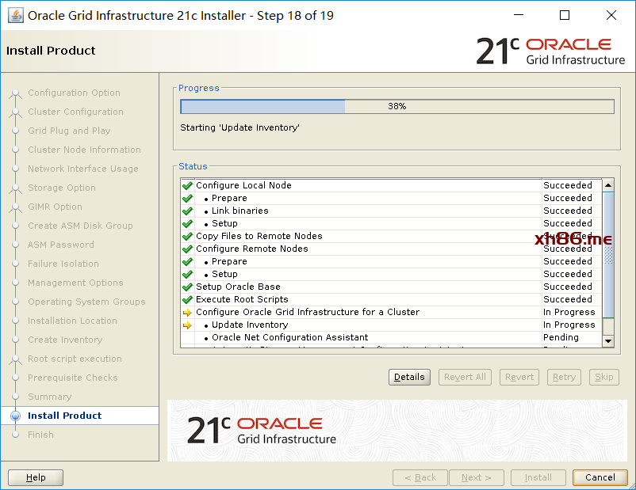Viewport: 636px width, 490px height.
Task: Click yellow arrow next to Update Inventory
Action: click(x=187, y=325)
